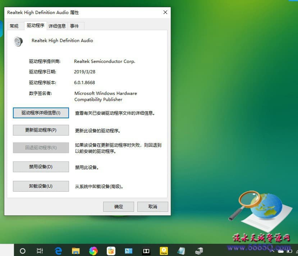Viewport: 298px width, 256px height.
Task: Click the Realtek High Definition Audio device name
Action: point(62,41)
